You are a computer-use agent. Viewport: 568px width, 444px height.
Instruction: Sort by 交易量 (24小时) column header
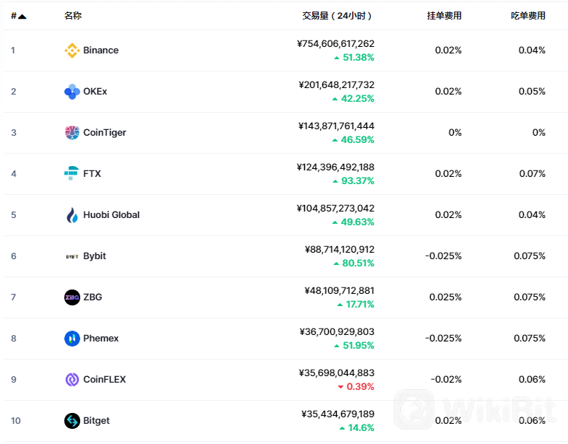pyautogui.click(x=337, y=16)
